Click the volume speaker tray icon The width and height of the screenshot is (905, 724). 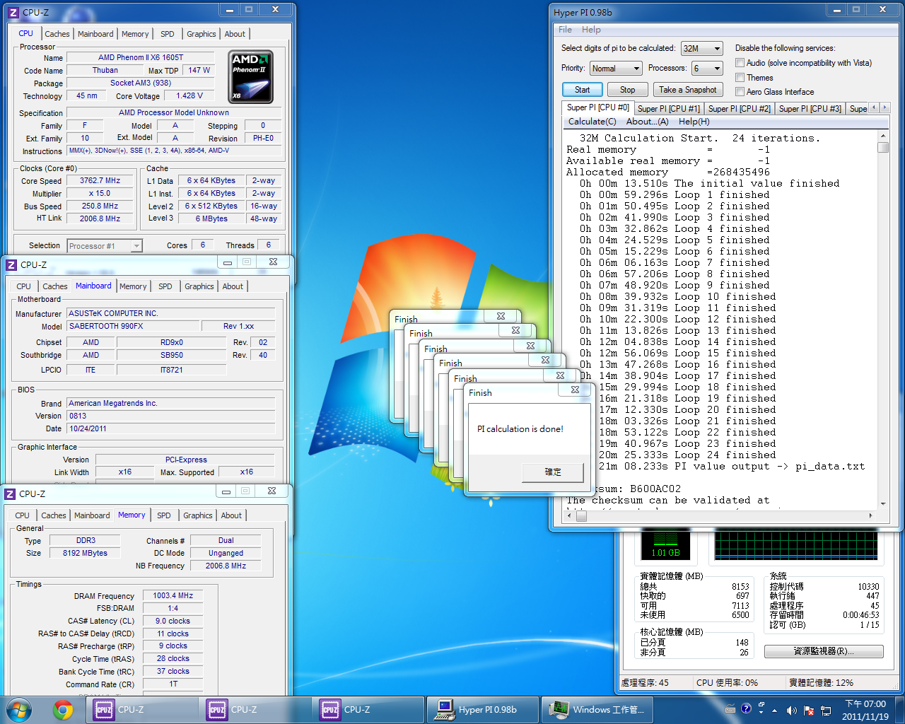pyautogui.click(x=791, y=711)
